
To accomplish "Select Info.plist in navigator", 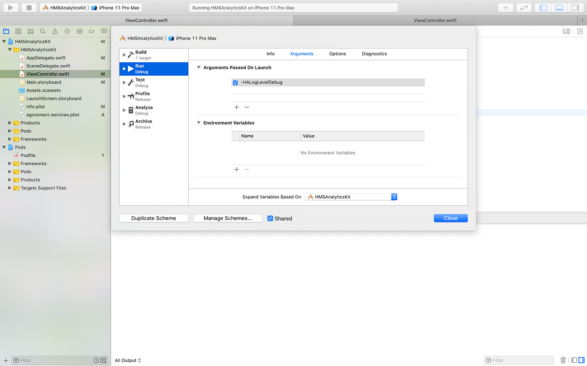I will tap(36, 107).
